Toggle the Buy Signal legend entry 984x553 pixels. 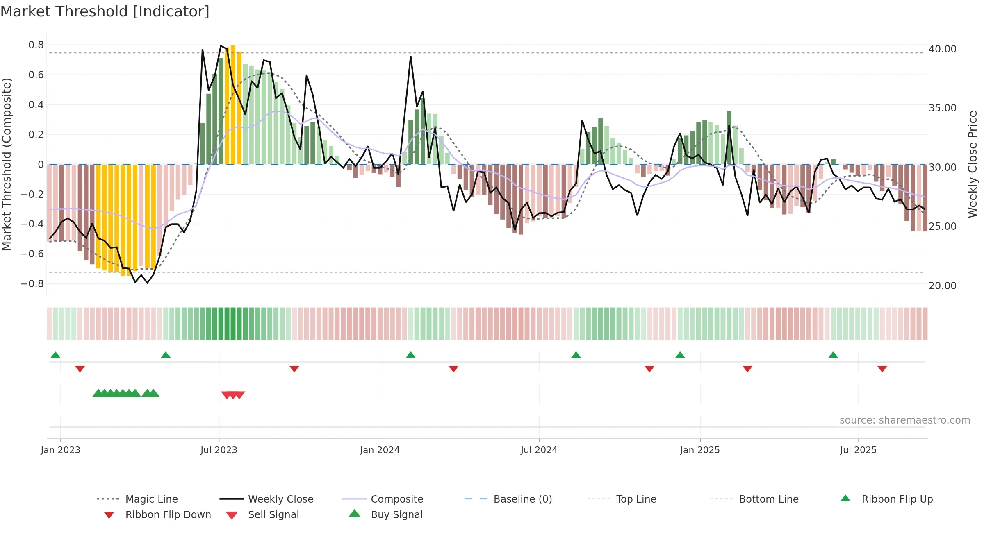(385, 514)
